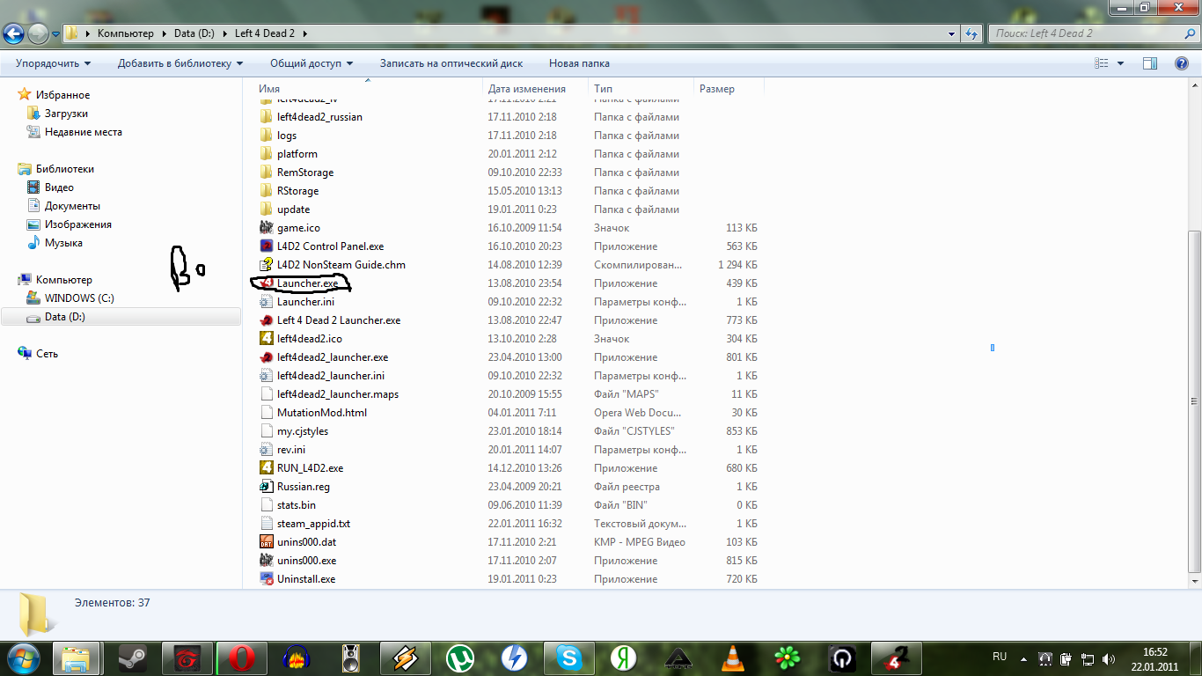This screenshot has height=676, width=1202.
Task: Open uTorrent from the taskbar
Action: click(x=460, y=658)
